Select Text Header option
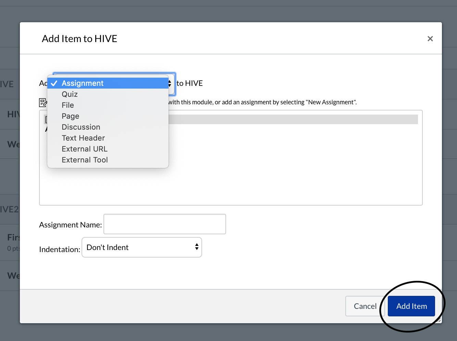Viewport: 457px width, 341px height. click(x=108, y=138)
